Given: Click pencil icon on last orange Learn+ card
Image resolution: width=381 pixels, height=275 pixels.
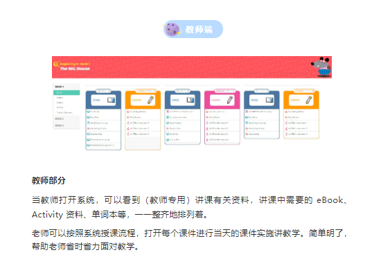Looking at the screenshot, I should (x=309, y=100).
